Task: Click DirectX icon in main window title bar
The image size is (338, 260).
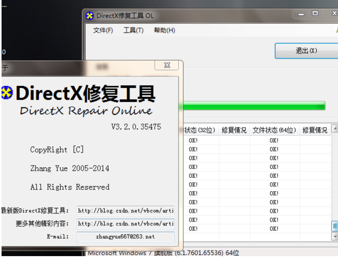Action: [x=90, y=16]
